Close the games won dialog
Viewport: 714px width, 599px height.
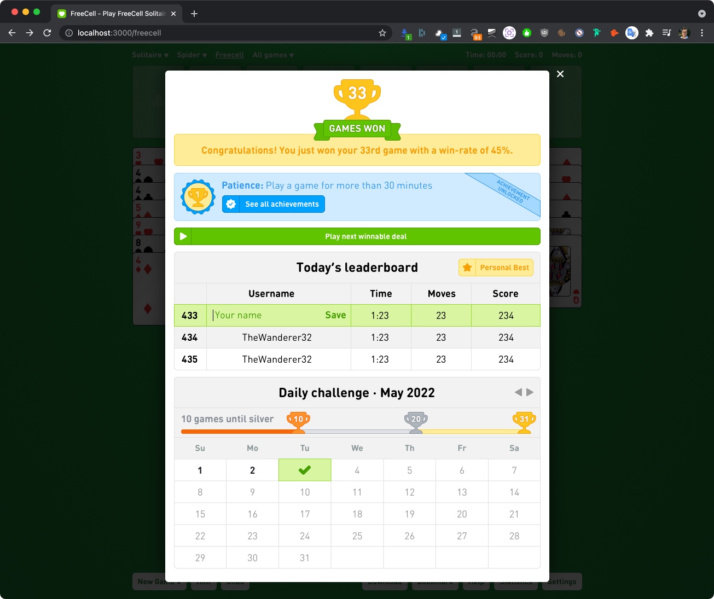click(560, 74)
